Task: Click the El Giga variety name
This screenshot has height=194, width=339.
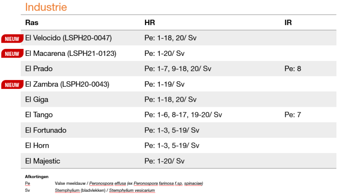Action: coord(37,99)
